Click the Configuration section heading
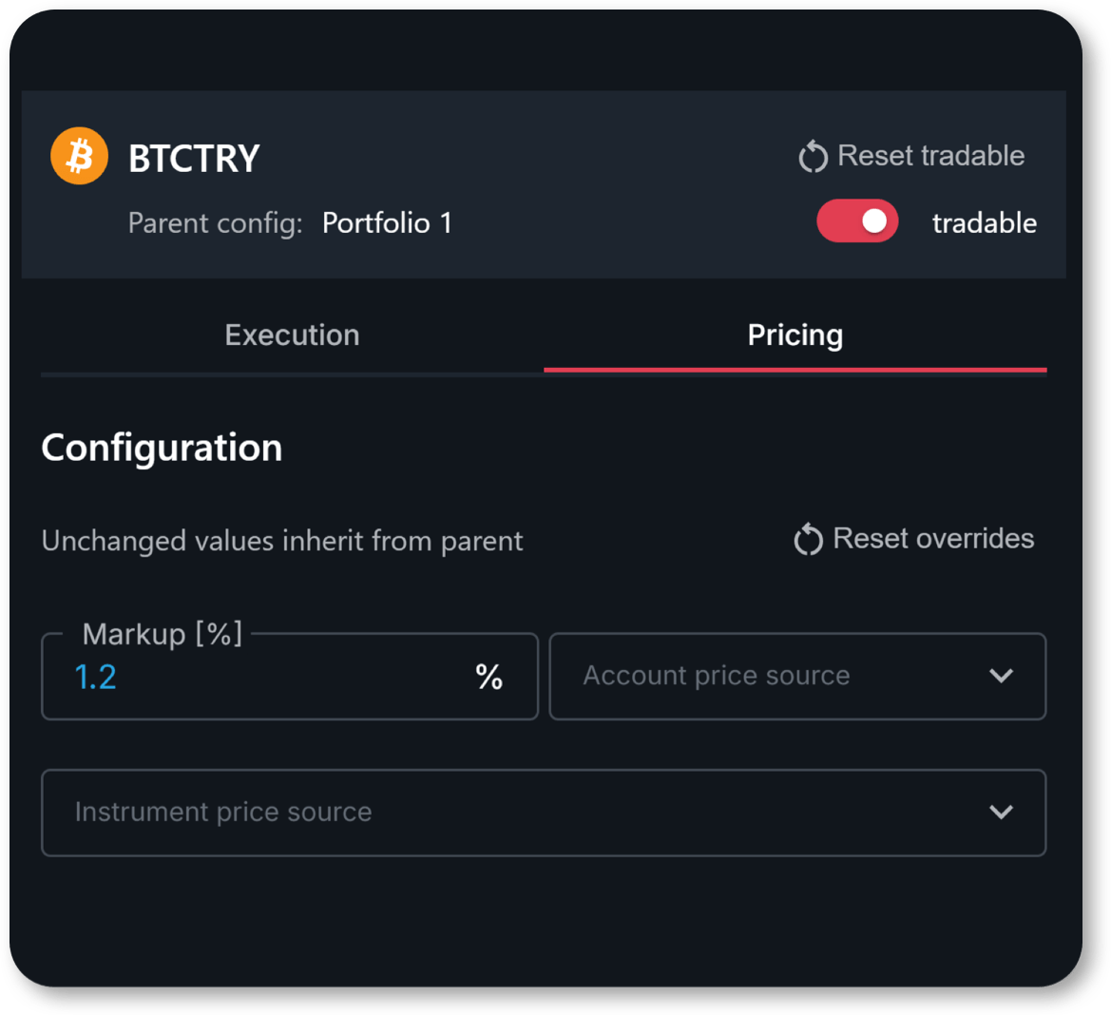1111x1015 pixels. [x=162, y=449]
